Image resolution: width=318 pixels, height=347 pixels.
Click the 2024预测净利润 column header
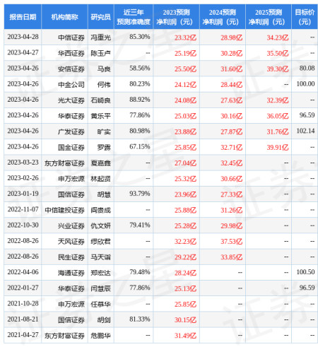tap(223, 17)
